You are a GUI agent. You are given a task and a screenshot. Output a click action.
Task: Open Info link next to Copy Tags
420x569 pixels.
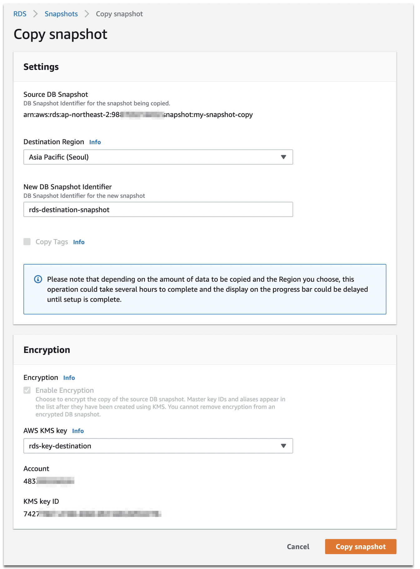(79, 242)
